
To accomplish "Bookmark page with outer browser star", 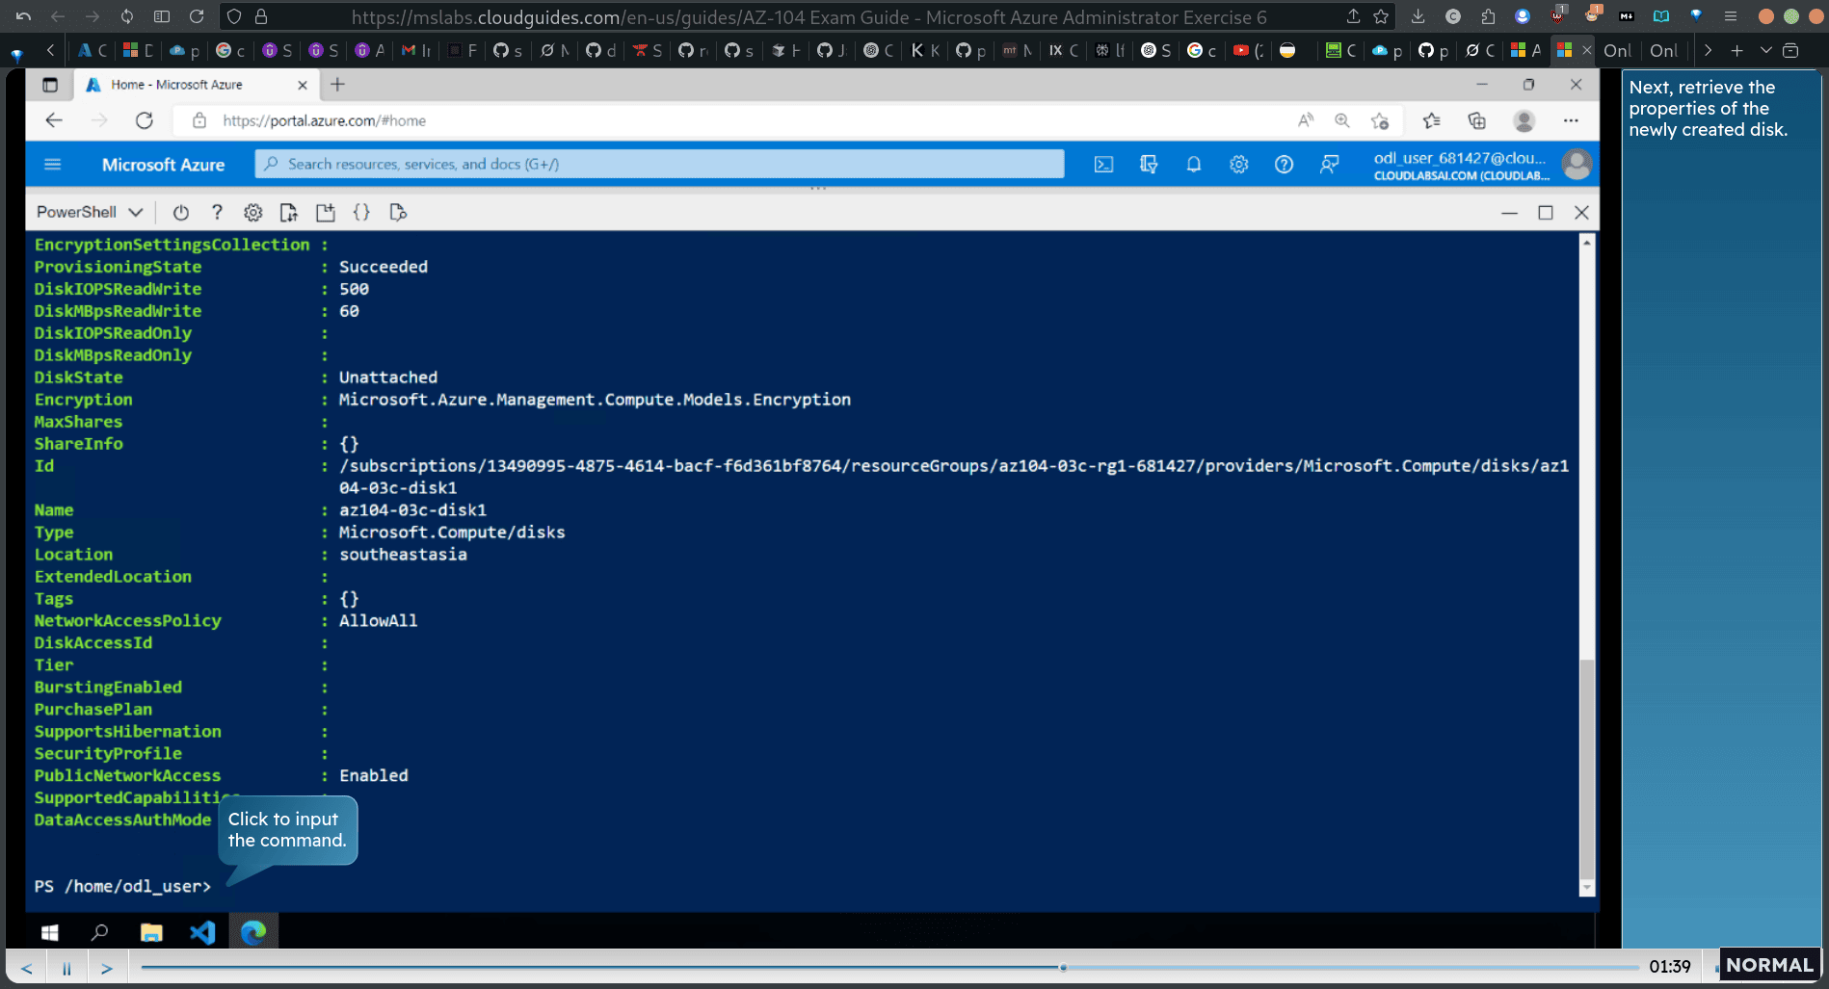I will [1381, 16].
